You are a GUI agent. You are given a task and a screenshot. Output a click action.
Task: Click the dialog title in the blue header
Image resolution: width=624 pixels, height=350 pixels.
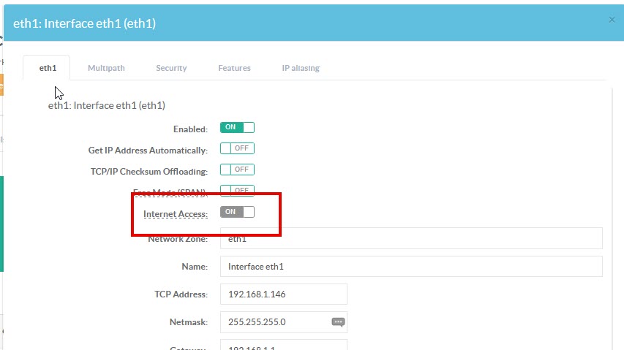tap(84, 23)
